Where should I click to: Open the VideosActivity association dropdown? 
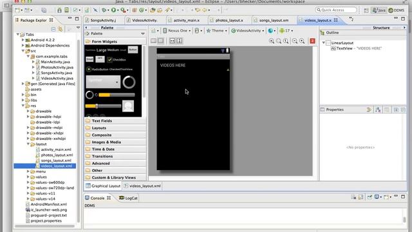coord(247,31)
